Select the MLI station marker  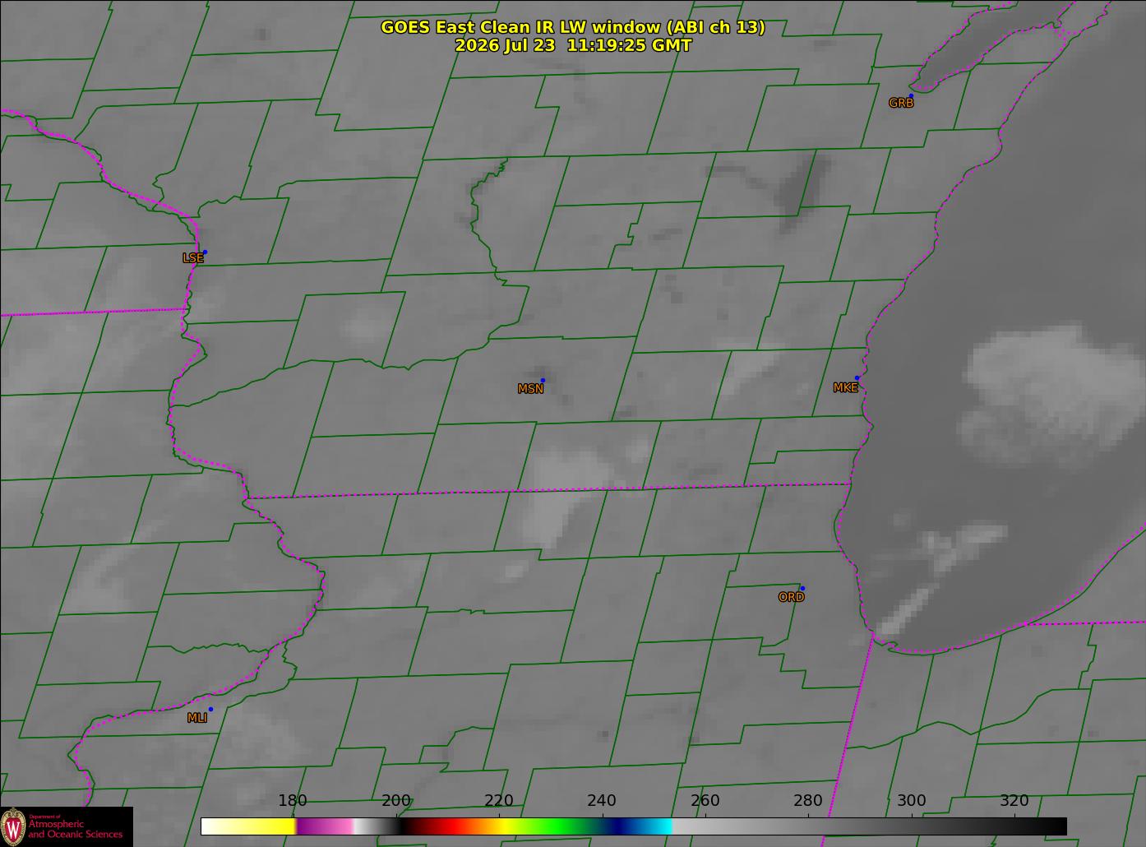coord(210,709)
